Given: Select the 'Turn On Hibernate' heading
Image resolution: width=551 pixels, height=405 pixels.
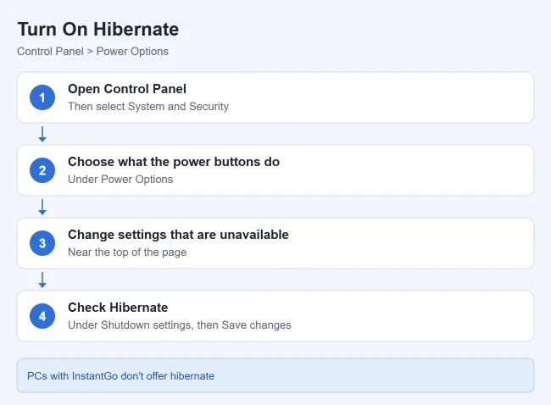Looking at the screenshot, I should click(x=98, y=29).
